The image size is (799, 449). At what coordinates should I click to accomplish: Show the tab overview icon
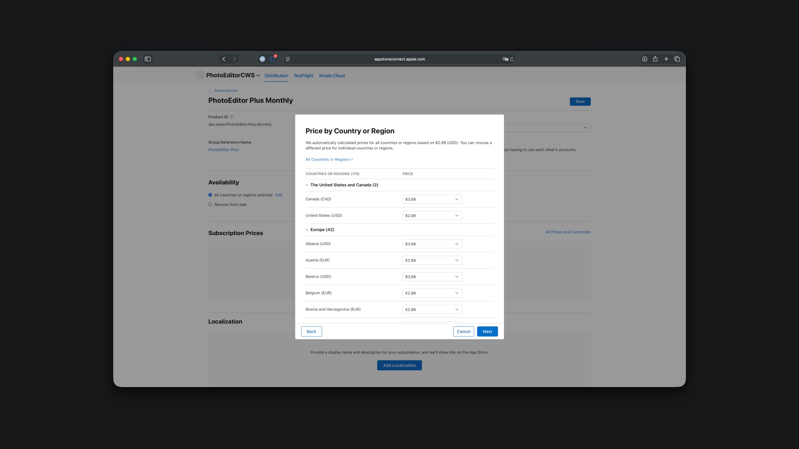click(677, 59)
